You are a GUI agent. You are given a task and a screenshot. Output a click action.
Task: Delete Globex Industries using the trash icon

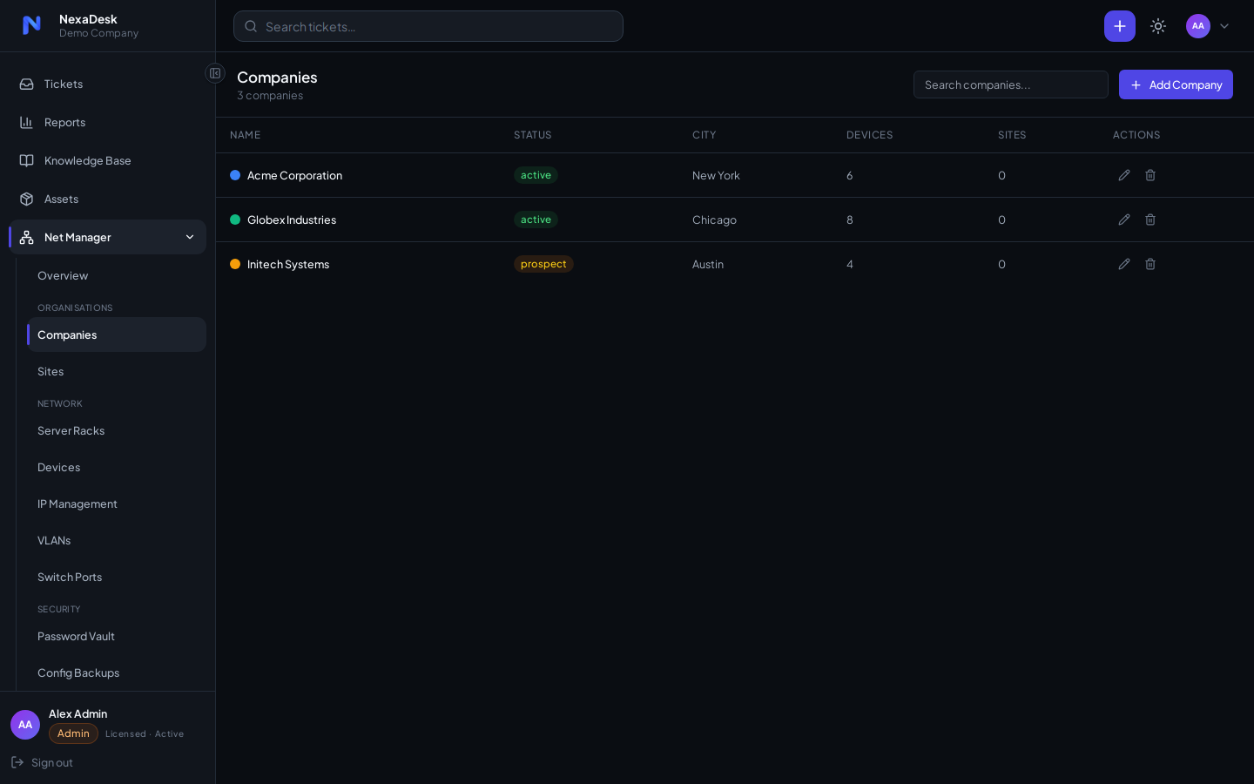click(x=1150, y=220)
